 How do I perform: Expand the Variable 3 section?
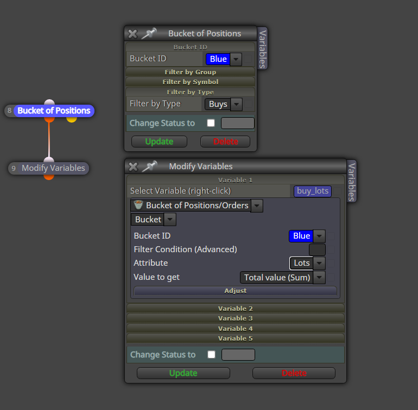(236, 318)
